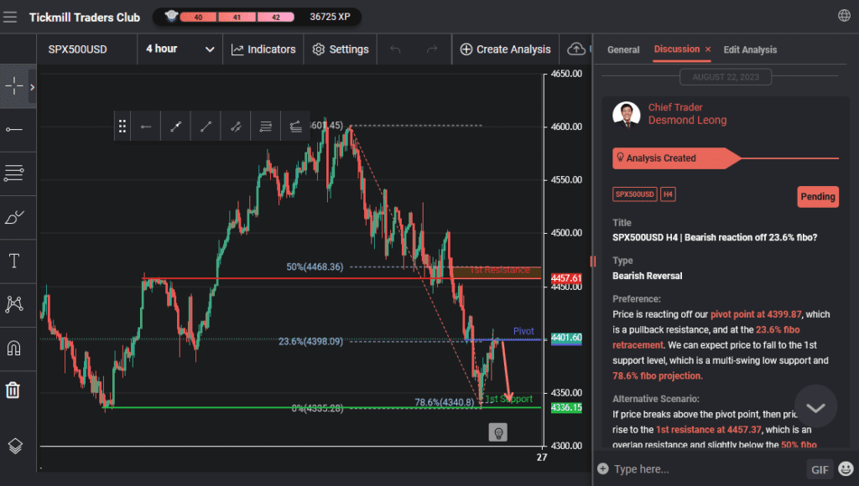
Task: Click the Pivot label on chart
Action: (x=523, y=331)
